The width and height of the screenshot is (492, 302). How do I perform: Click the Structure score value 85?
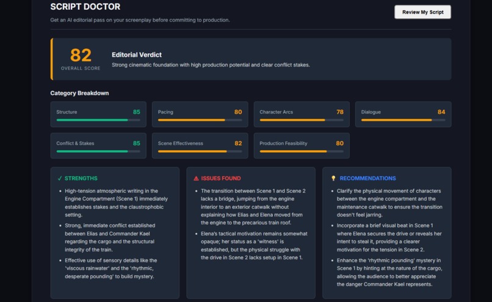137,112
